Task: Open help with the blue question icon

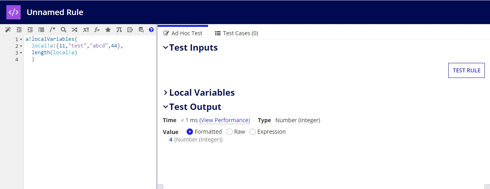Action: click(151, 30)
